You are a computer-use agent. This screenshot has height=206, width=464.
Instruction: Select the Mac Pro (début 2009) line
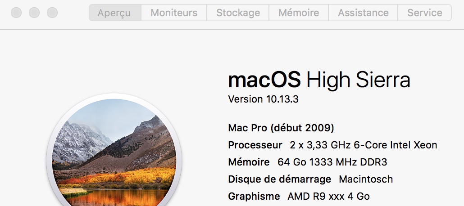pyautogui.click(x=281, y=128)
